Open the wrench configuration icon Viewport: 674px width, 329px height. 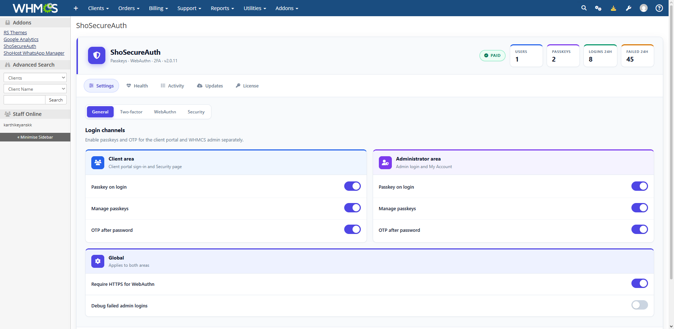[629, 8]
